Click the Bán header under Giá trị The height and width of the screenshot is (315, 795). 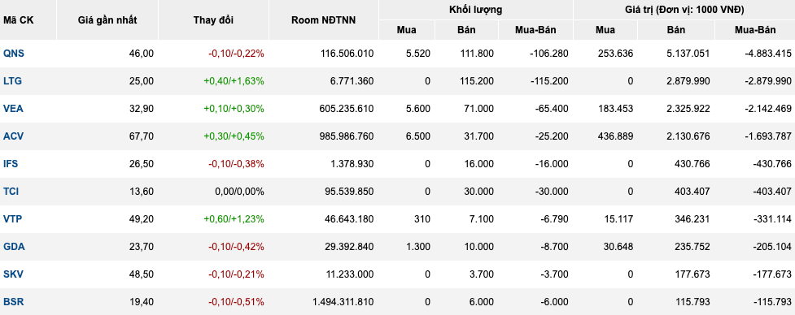[676, 30]
